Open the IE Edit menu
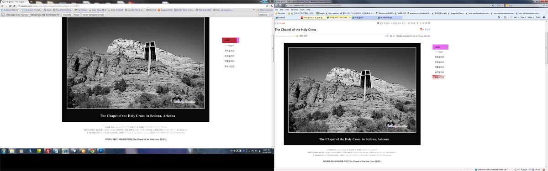This screenshot has height=171, width=548. coord(281,10)
